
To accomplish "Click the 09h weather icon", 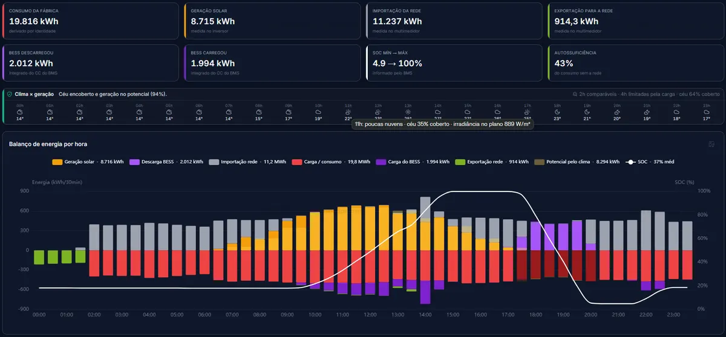I will (x=289, y=112).
